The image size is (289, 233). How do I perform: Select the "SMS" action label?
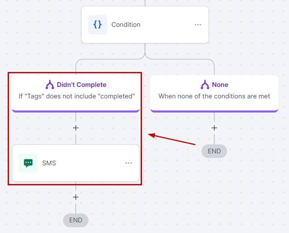tap(49, 163)
